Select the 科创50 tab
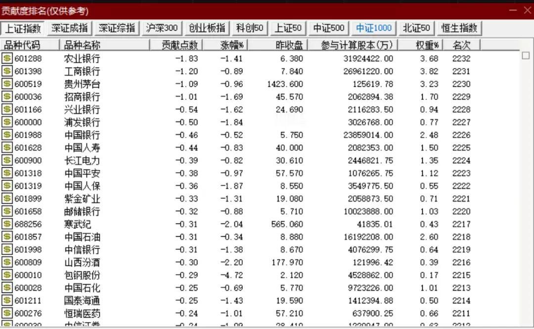Image resolution: width=534 pixels, height=329 pixels. click(x=250, y=28)
